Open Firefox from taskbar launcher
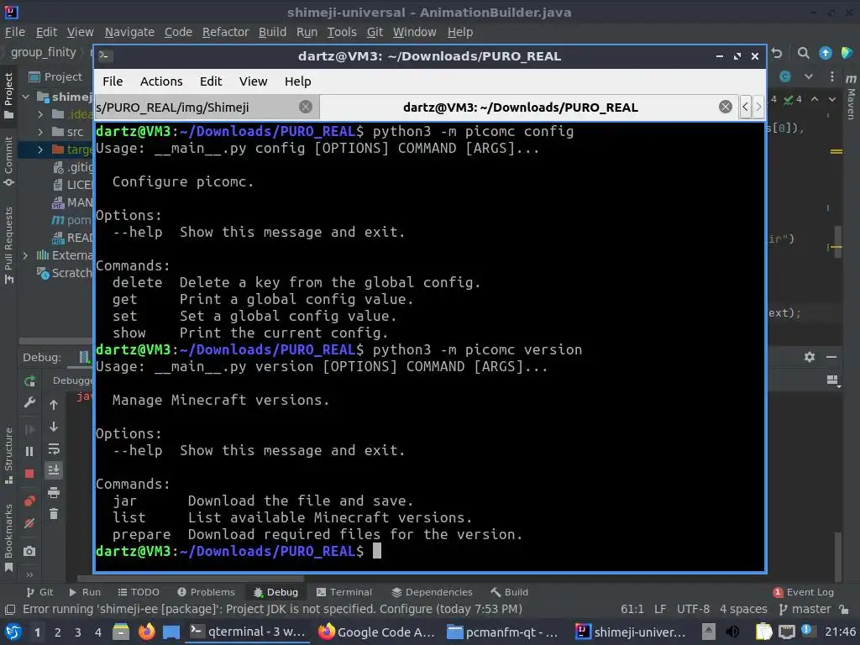Image resolution: width=860 pixels, height=645 pixels. 146,632
